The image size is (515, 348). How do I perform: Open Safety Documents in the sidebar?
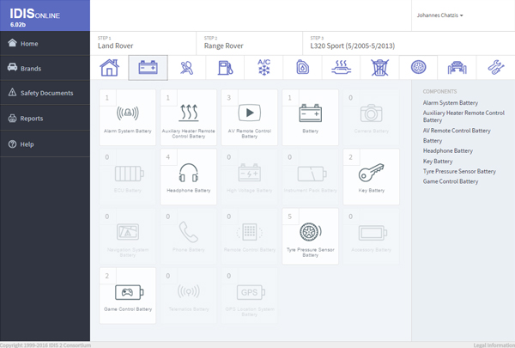click(x=45, y=93)
